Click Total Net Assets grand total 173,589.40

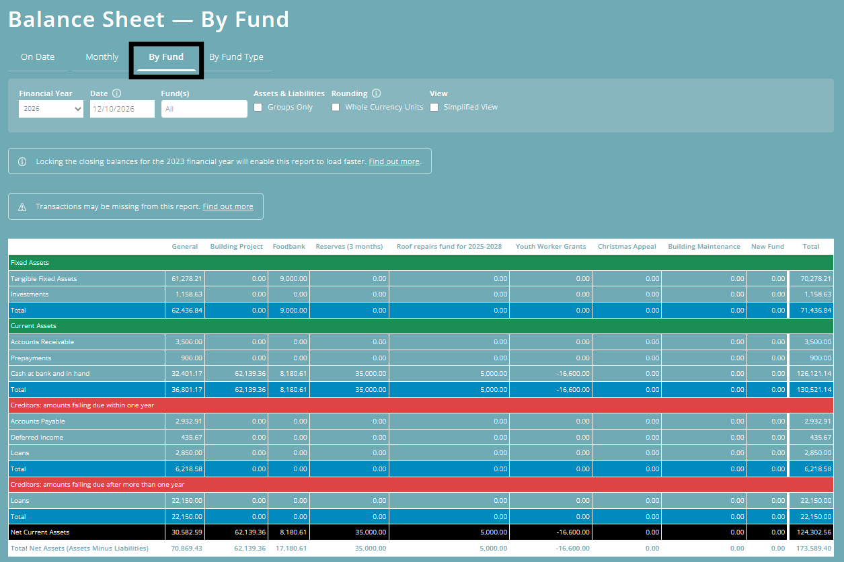click(814, 549)
